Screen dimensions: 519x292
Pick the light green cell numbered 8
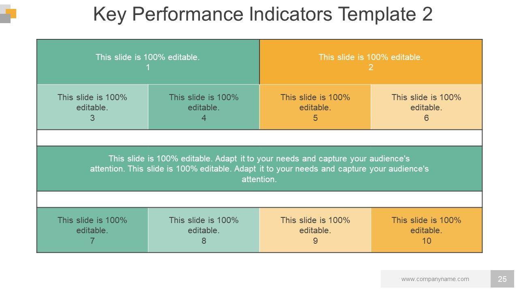[204, 230]
